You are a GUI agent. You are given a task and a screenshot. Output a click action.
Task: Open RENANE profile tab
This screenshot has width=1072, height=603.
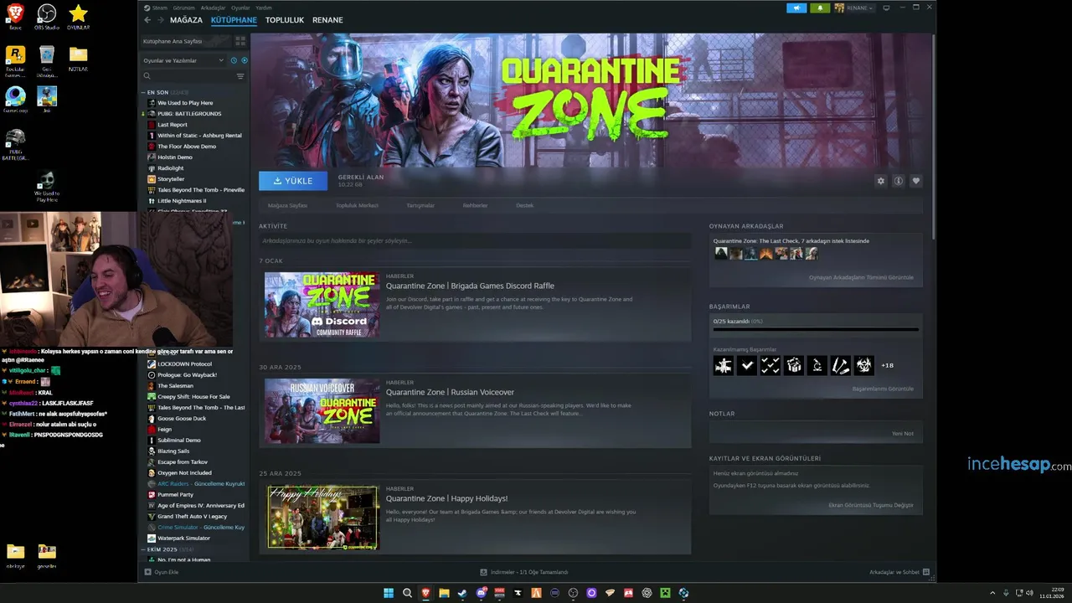pos(327,20)
